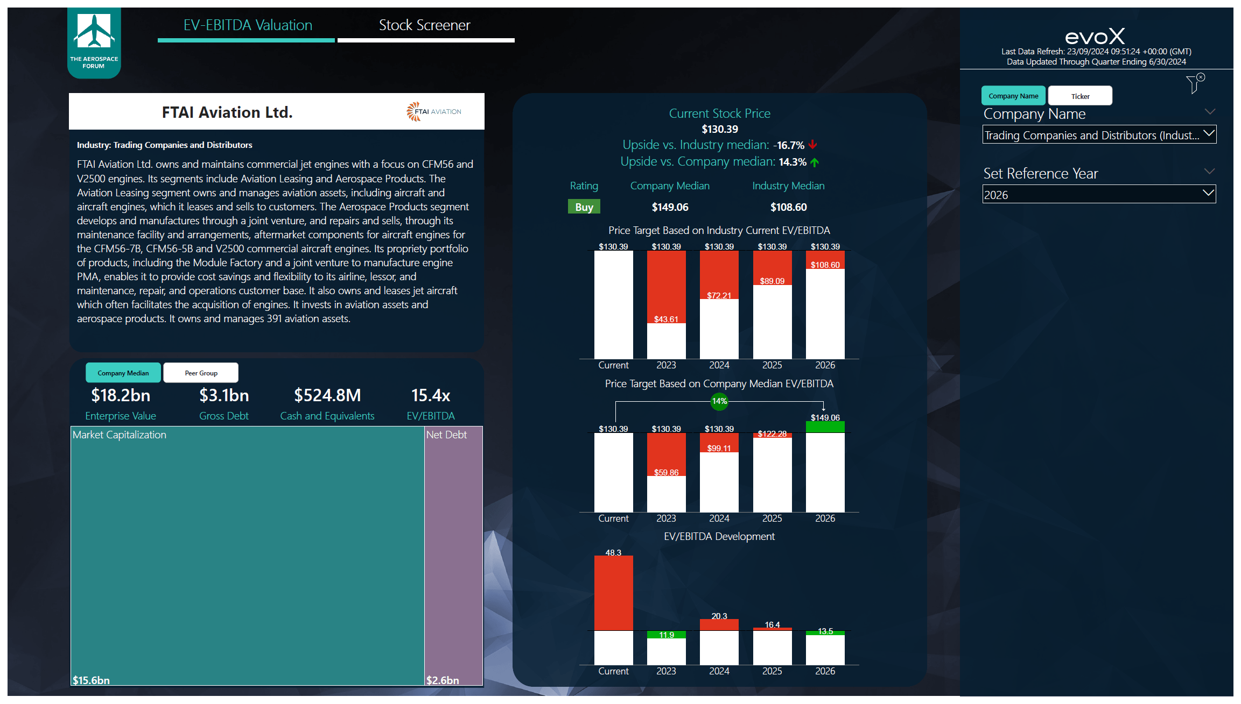The height and width of the screenshot is (704, 1241).
Task: Click the $149.06 Company Median price
Action: (x=670, y=207)
